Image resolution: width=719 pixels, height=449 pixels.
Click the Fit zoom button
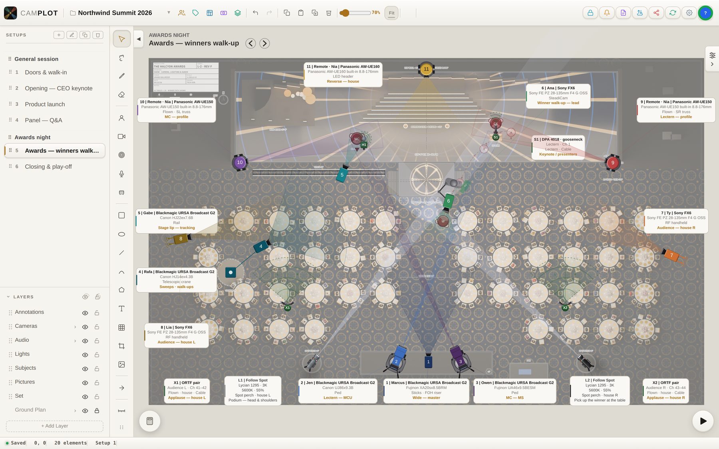391,13
